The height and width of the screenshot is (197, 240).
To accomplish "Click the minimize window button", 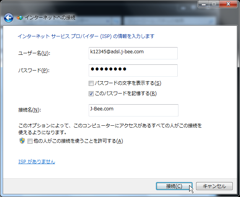I will pyautogui.click(x=203, y=4).
